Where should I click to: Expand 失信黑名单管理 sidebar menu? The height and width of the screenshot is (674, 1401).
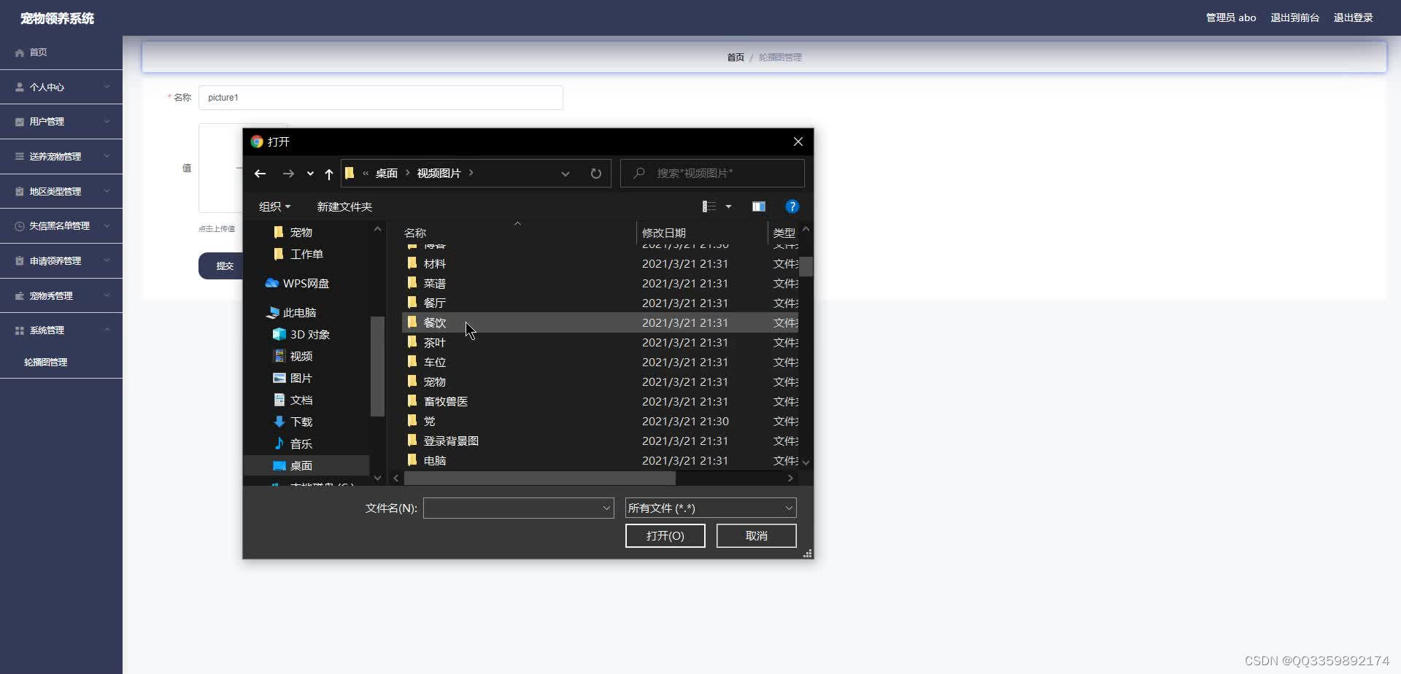click(61, 226)
